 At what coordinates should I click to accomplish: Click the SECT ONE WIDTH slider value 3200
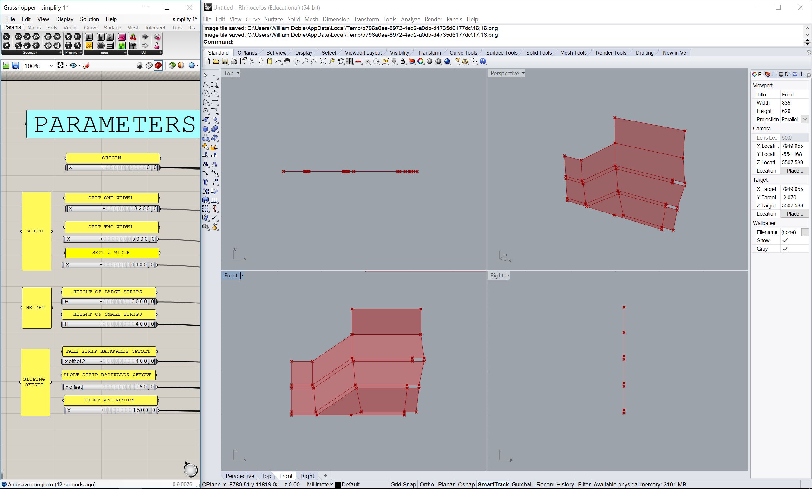click(x=142, y=209)
